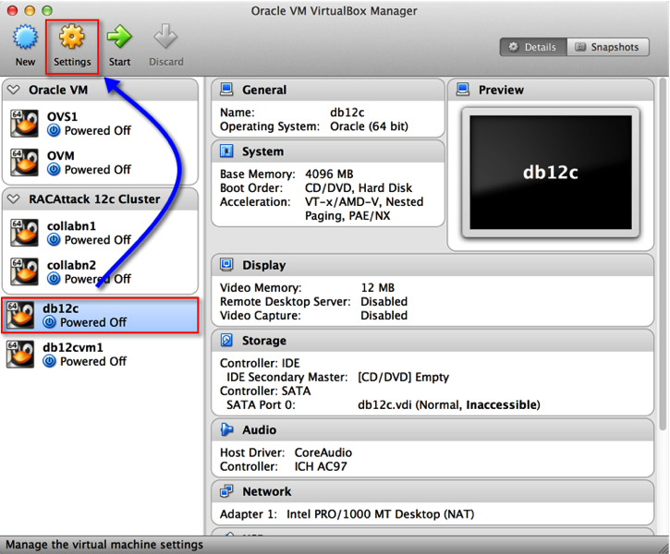Open the System section header link

coord(262,151)
